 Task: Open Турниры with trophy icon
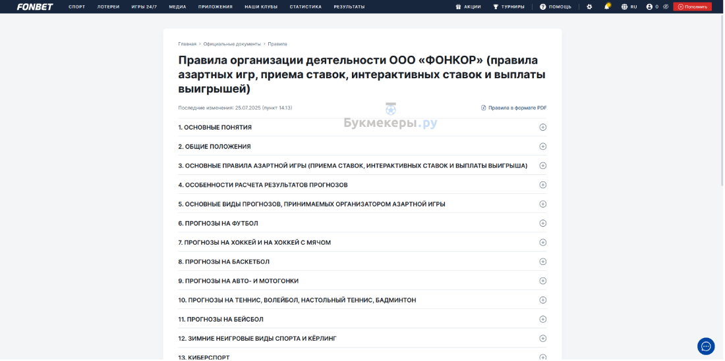pos(509,7)
